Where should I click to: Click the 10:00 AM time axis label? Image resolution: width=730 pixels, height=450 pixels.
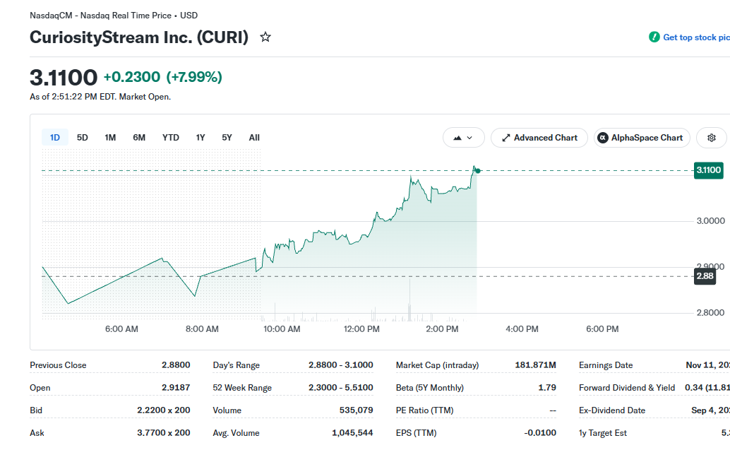point(282,329)
